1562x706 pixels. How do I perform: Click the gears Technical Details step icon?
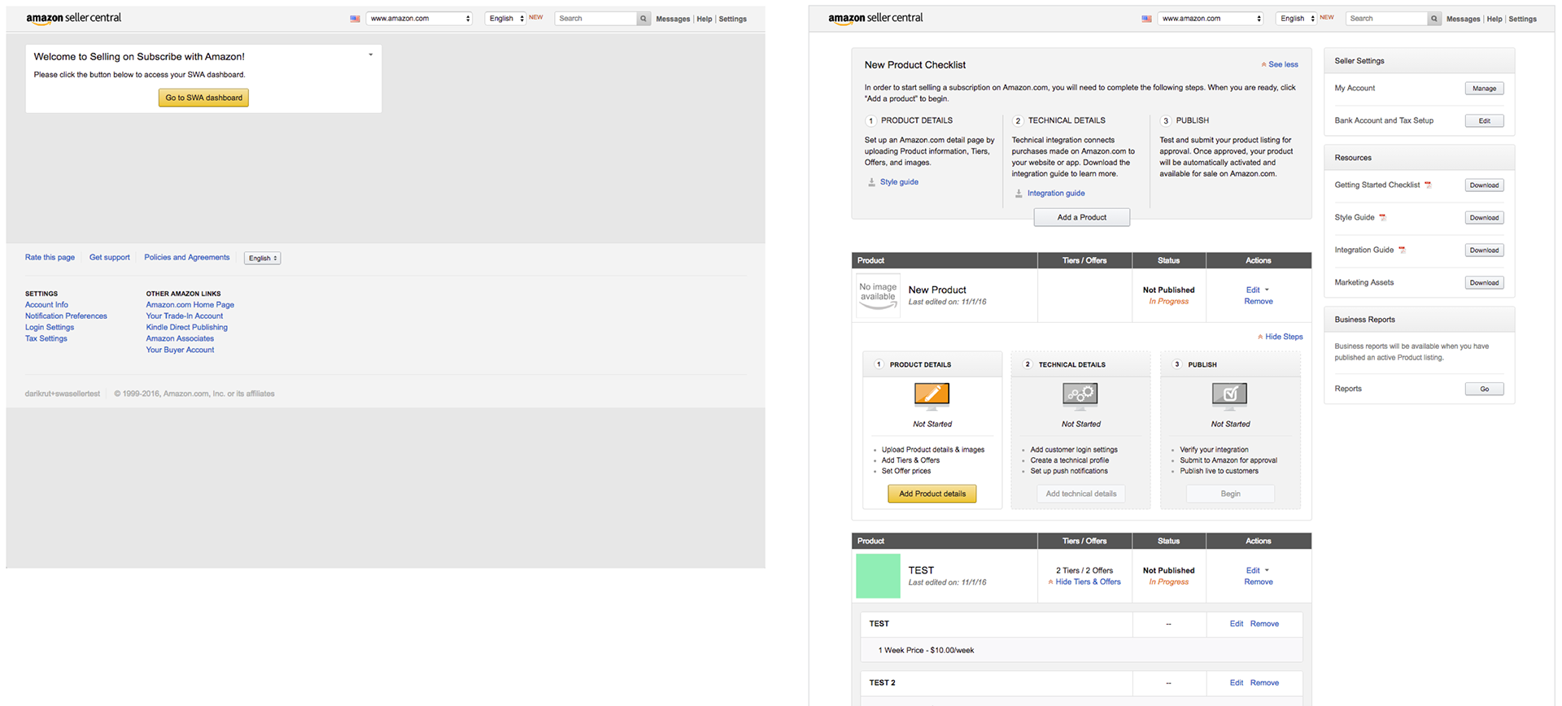point(1080,395)
